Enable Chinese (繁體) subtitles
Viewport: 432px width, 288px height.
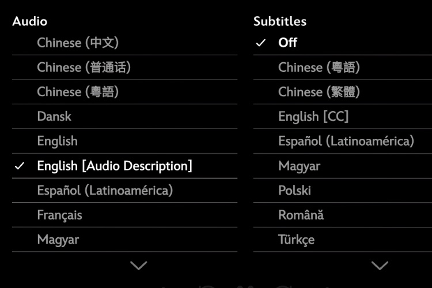[x=319, y=92]
